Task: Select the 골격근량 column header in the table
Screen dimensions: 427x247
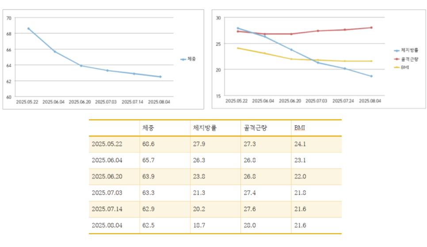Action: (255, 128)
